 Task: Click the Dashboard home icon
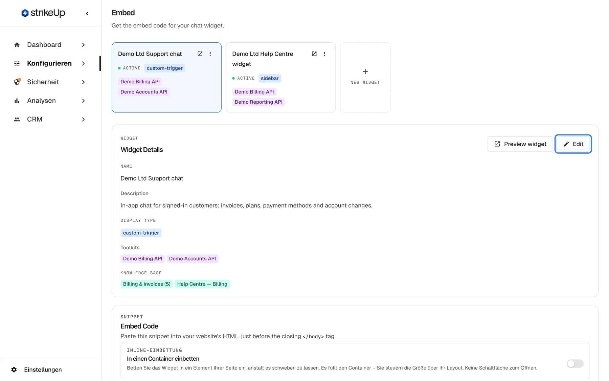click(x=17, y=45)
